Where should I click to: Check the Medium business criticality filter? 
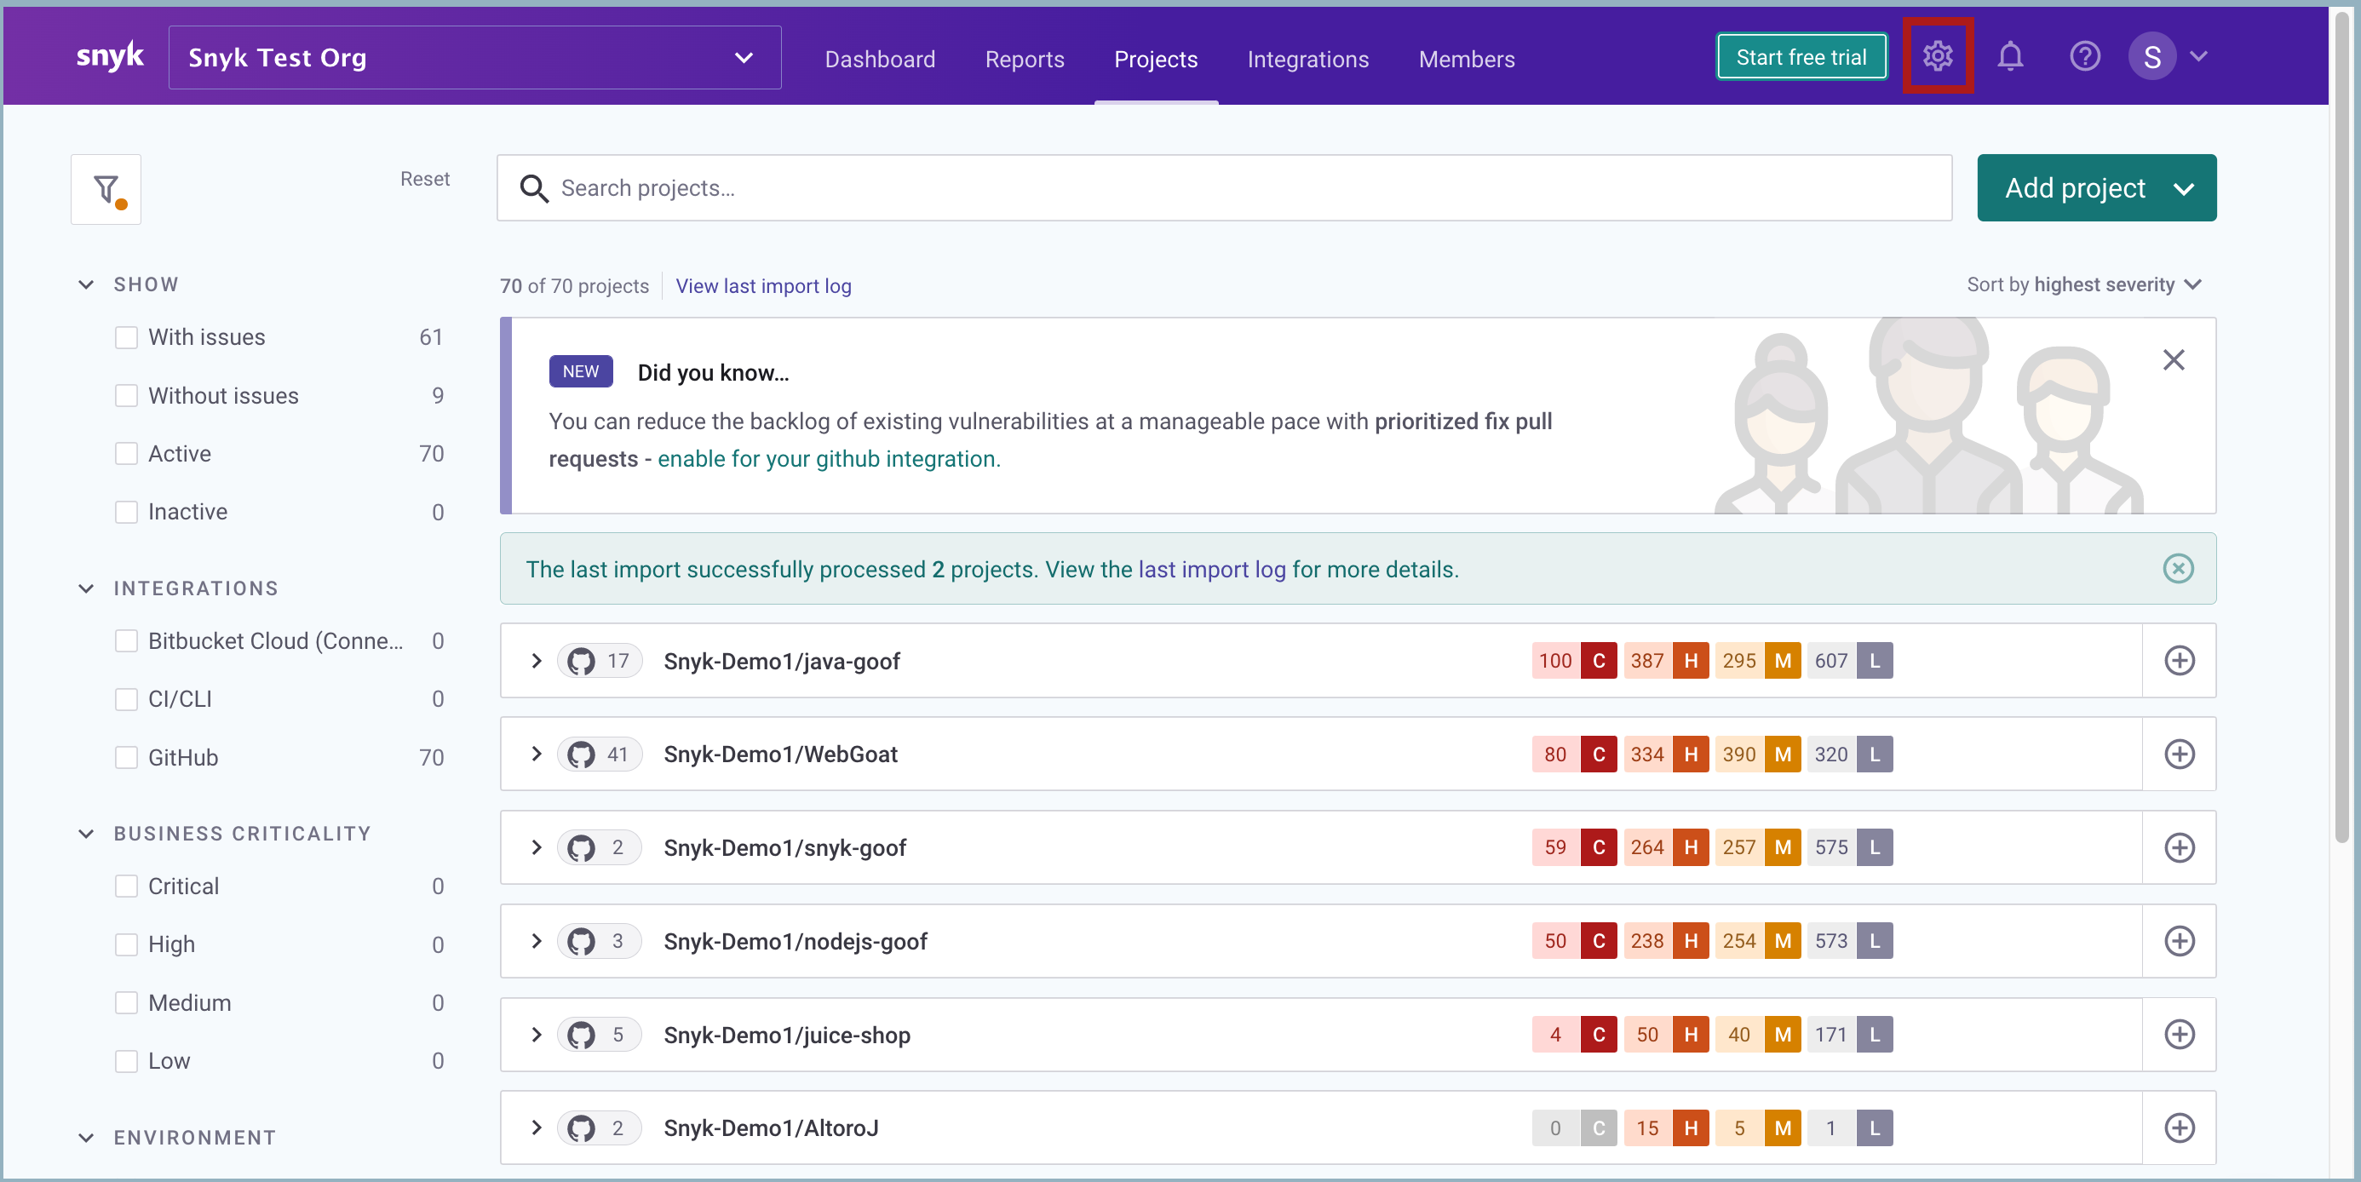[126, 1002]
